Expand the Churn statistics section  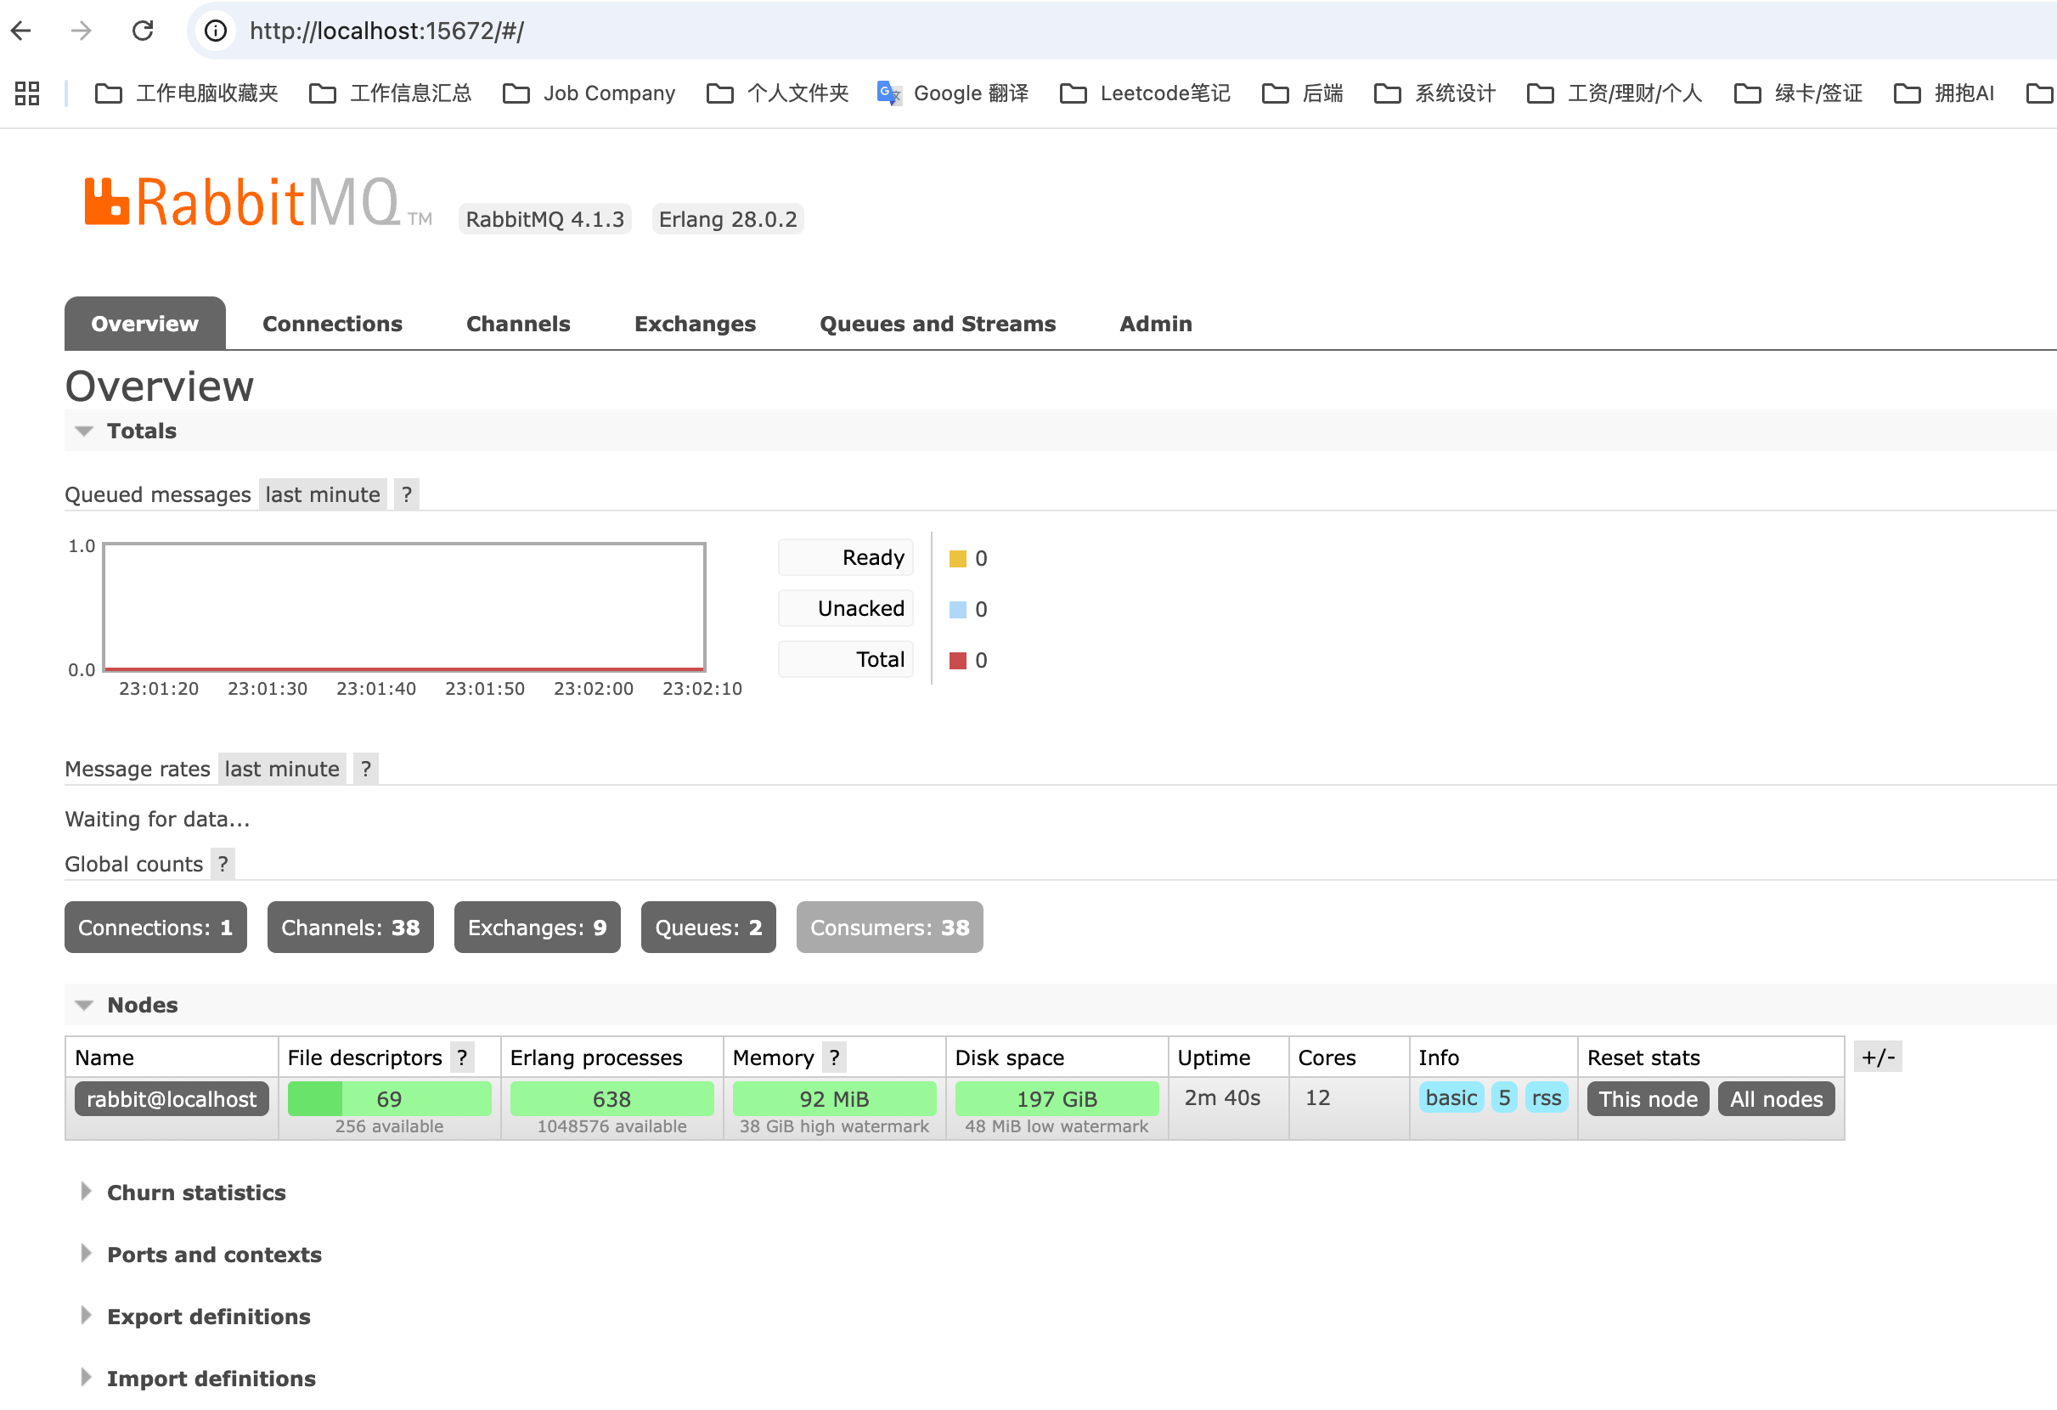coord(195,1193)
